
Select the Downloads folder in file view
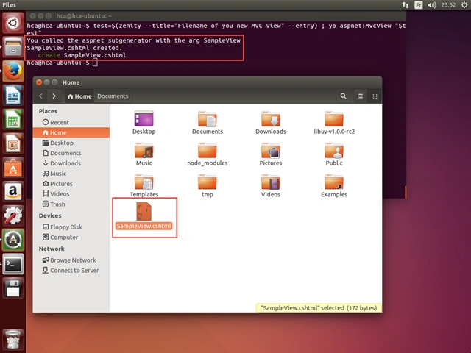pos(271,122)
